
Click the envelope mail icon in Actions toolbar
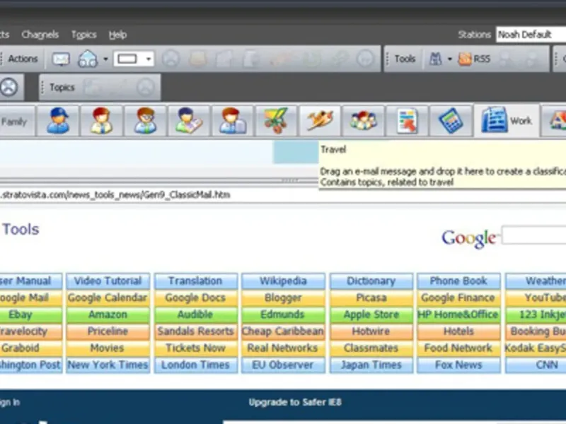coord(61,59)
